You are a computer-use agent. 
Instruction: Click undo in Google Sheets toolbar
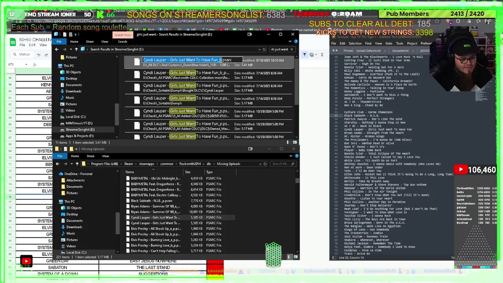coord(39,54)
